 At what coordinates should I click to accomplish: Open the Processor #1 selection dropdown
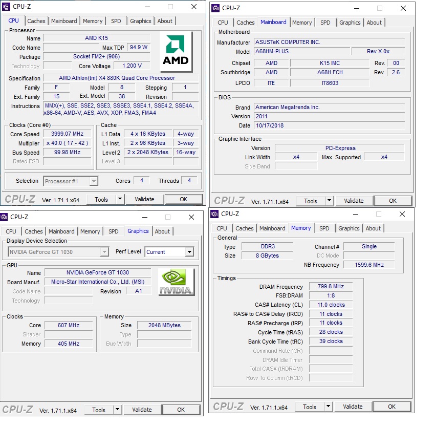click(94, 181)
